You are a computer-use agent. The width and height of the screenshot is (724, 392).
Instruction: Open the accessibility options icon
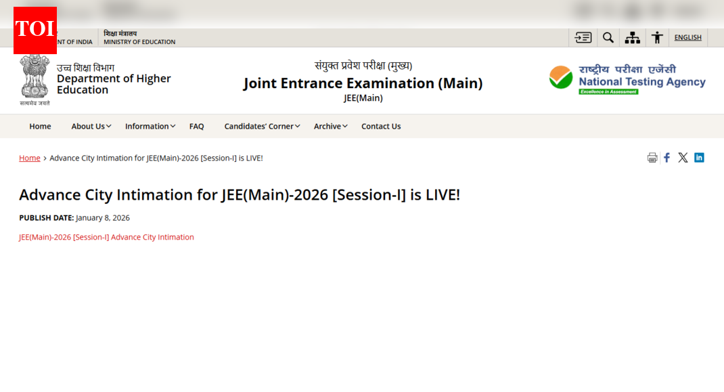(x=657, y=37)
